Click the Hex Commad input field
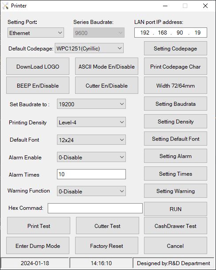Viewport: 216px width, 270px height. (95, 208)
